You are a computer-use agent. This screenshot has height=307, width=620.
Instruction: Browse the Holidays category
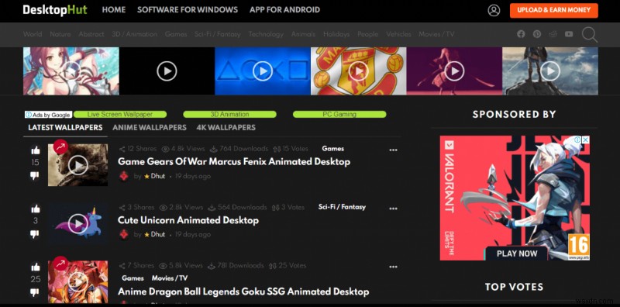click(x=336, y=34)
